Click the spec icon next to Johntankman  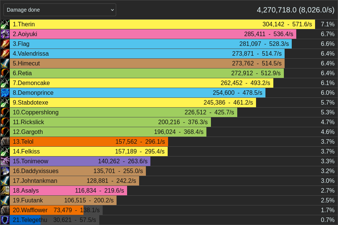pos(5,181)
